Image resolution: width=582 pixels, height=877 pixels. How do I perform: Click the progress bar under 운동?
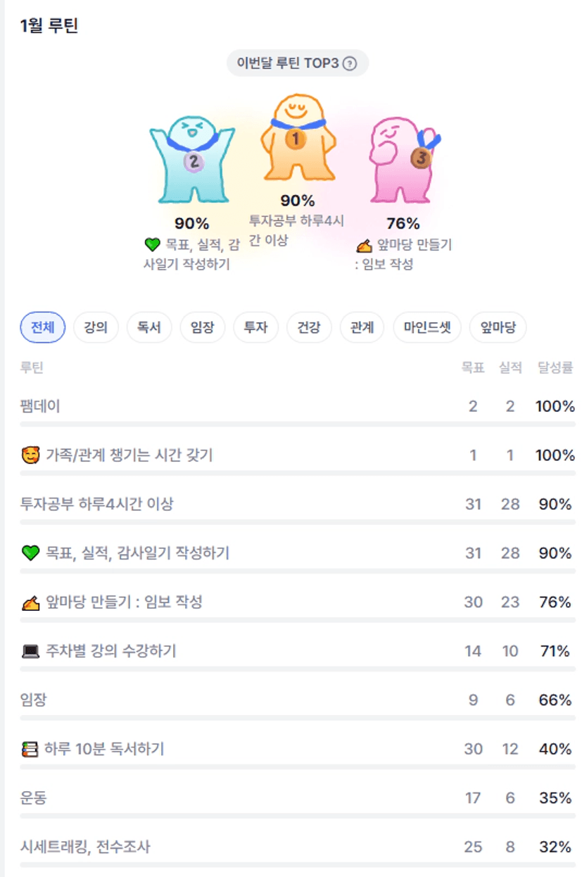click(x=297, y=816)
